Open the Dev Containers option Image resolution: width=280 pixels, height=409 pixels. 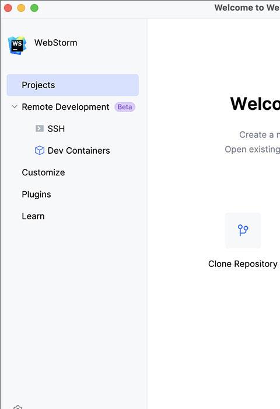click(79, 151)
